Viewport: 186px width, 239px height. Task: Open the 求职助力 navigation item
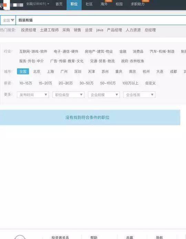tap(137, 4)
